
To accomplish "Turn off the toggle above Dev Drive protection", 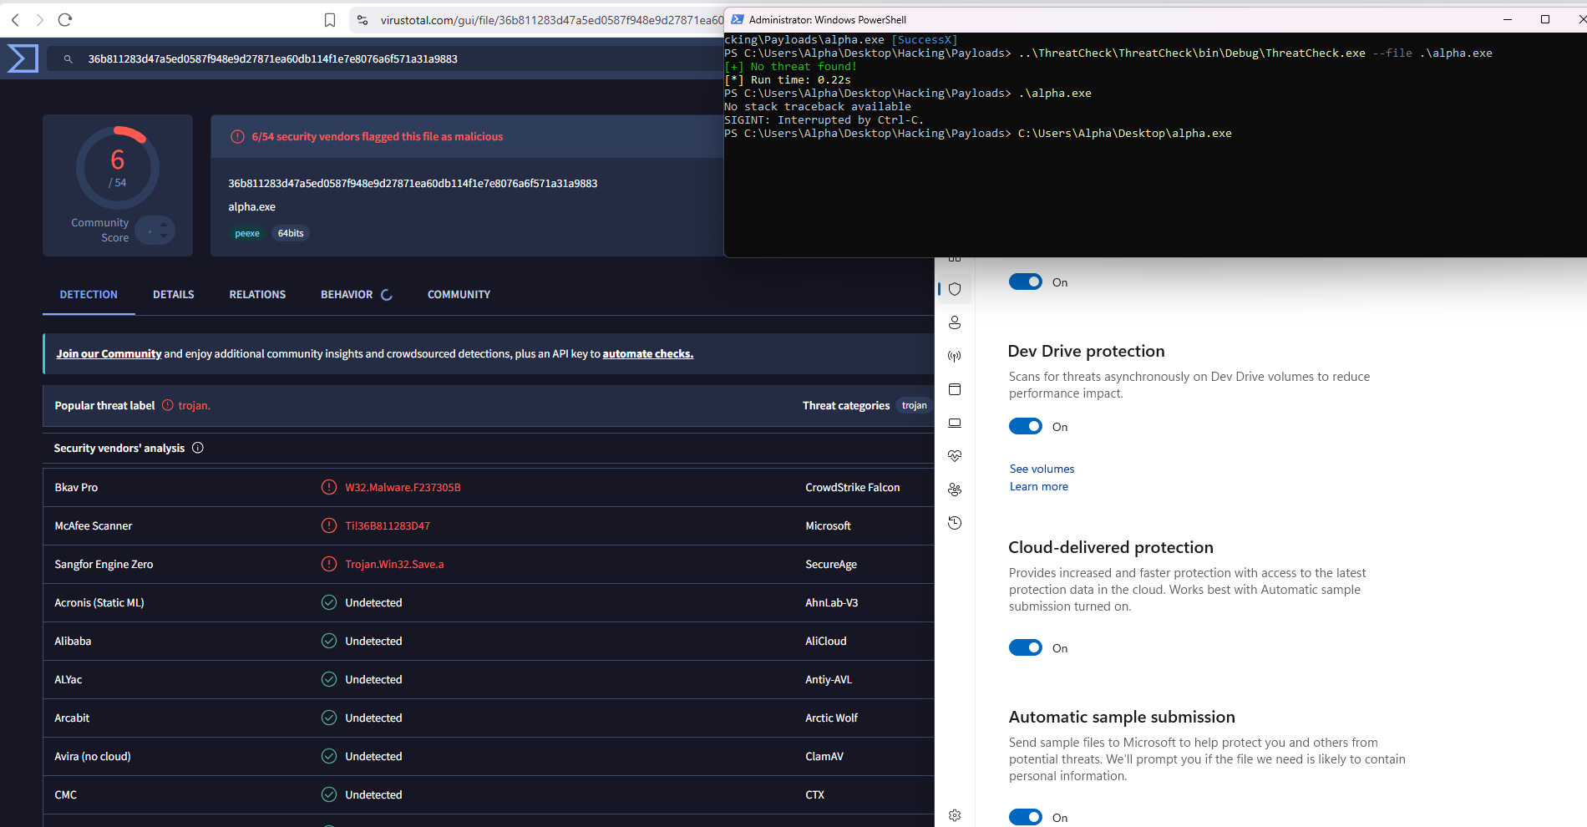I will (1026, 282).
